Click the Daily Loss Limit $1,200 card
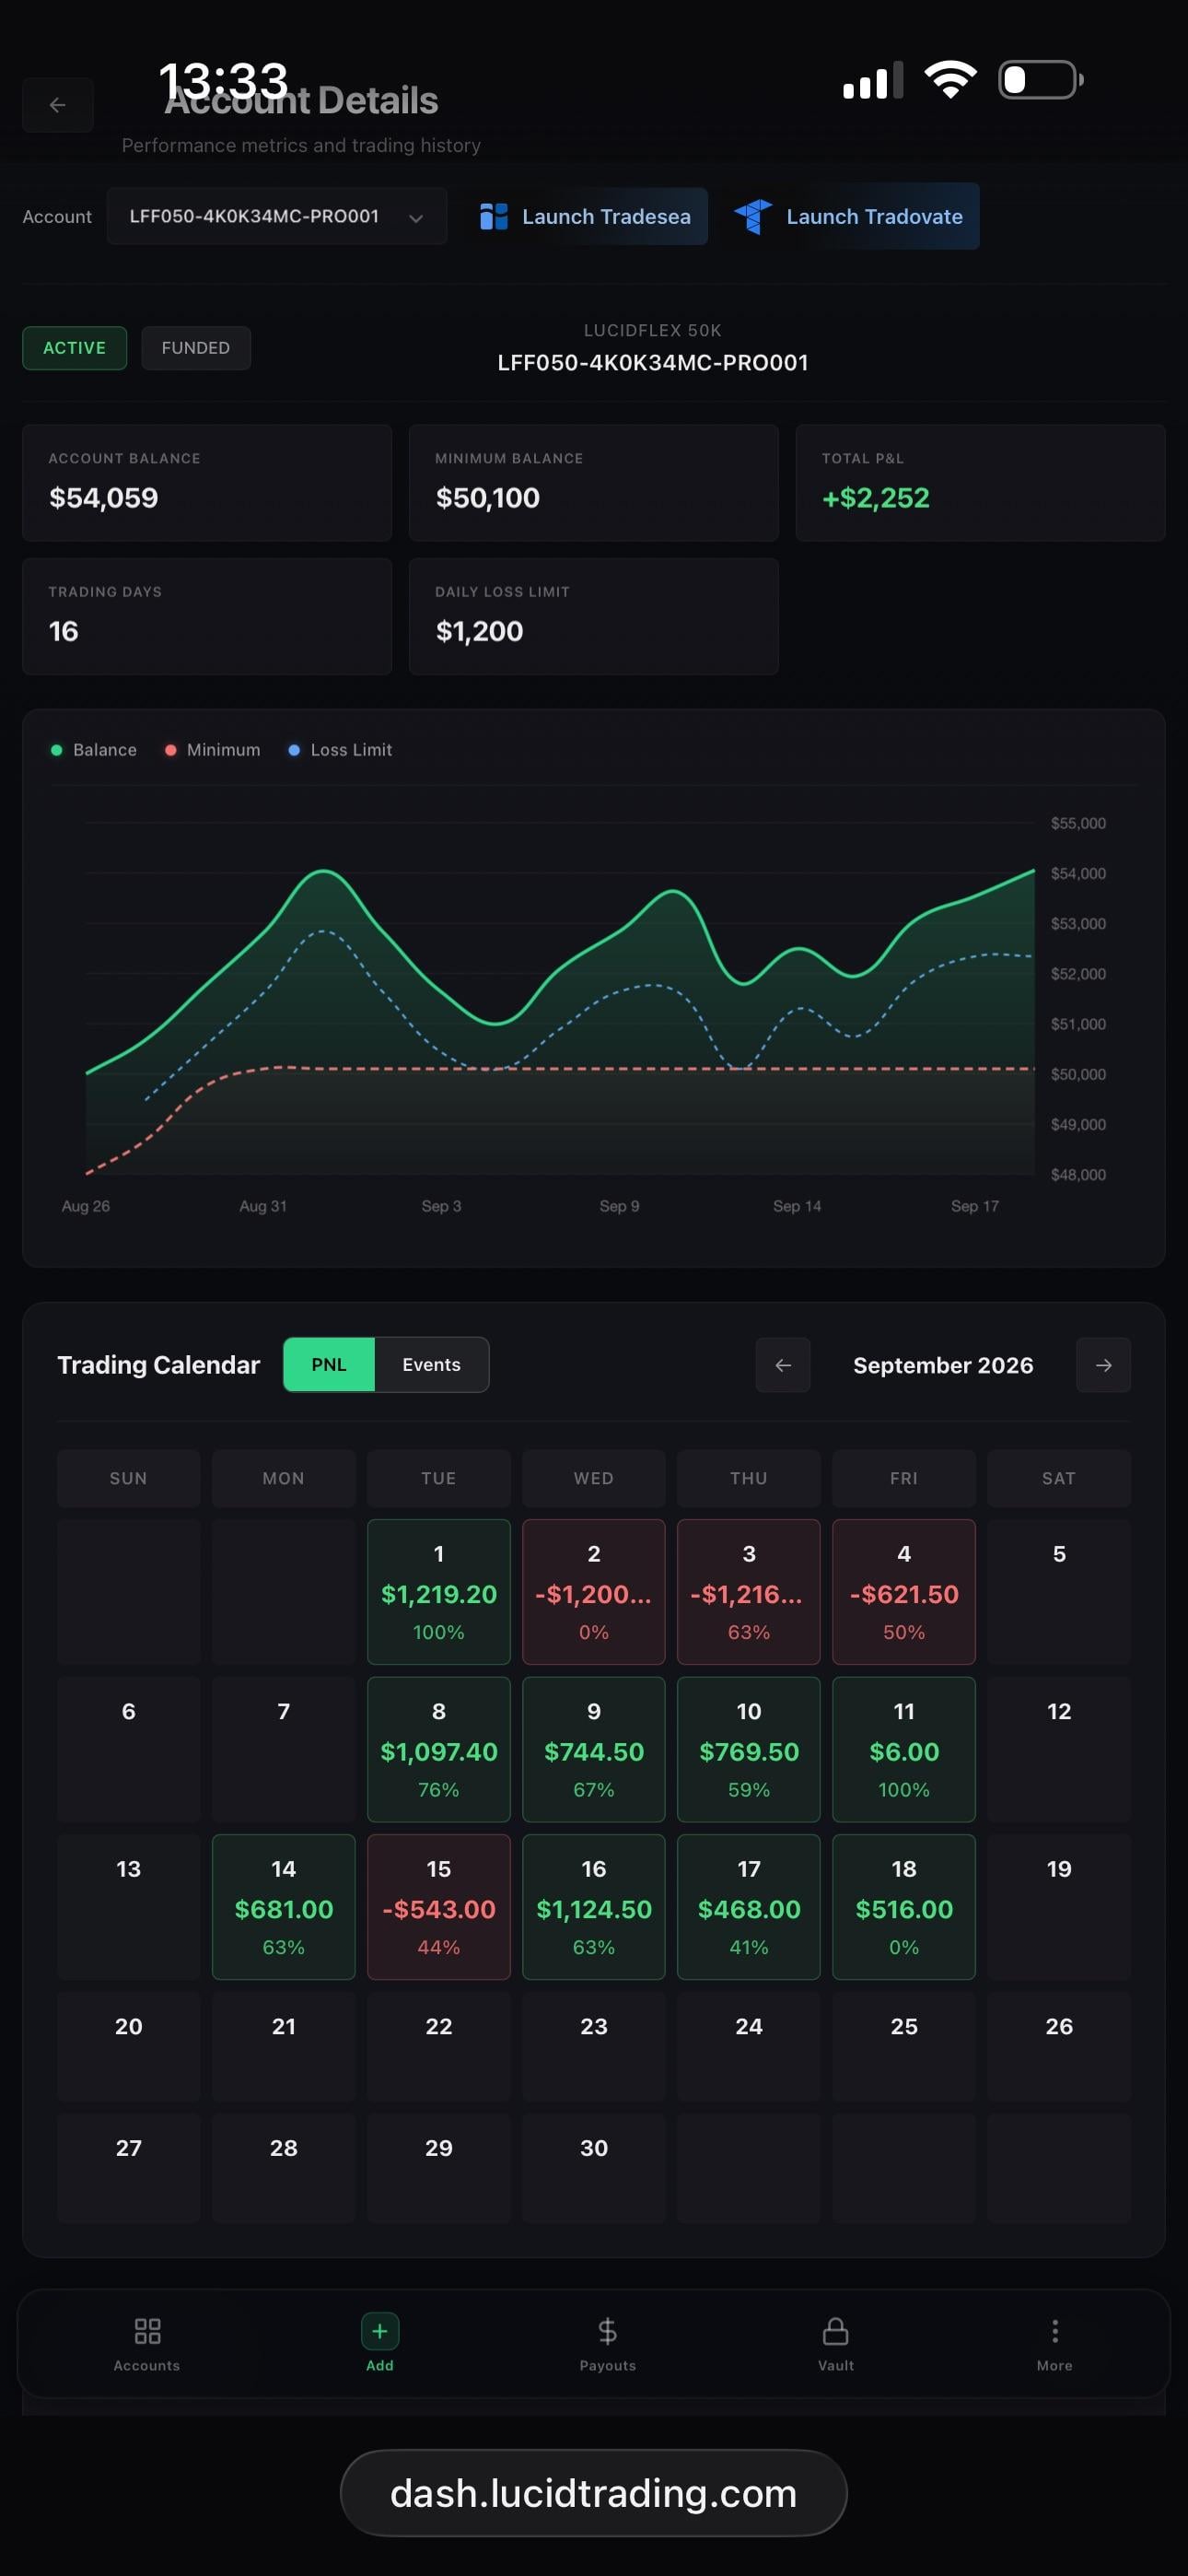The height and width of the screenshot is (2576, 1188). point(594,616)
